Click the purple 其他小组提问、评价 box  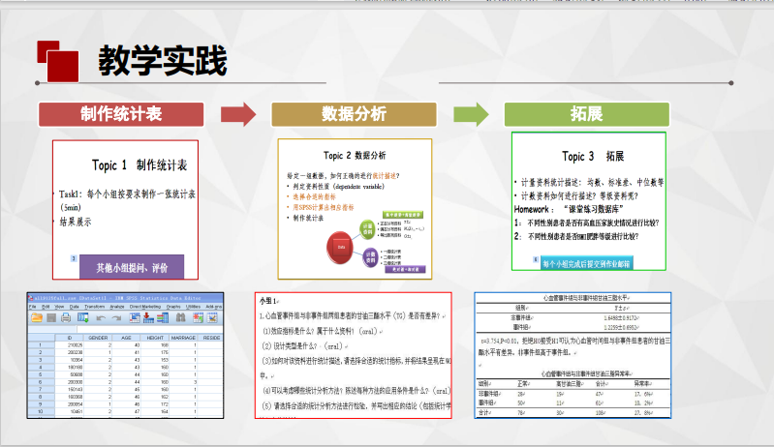pyautogui.click(x=132, y=267)
